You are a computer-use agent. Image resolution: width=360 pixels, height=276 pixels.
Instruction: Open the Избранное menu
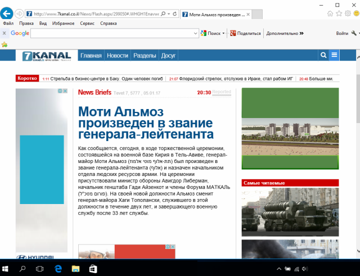point(63,24)
